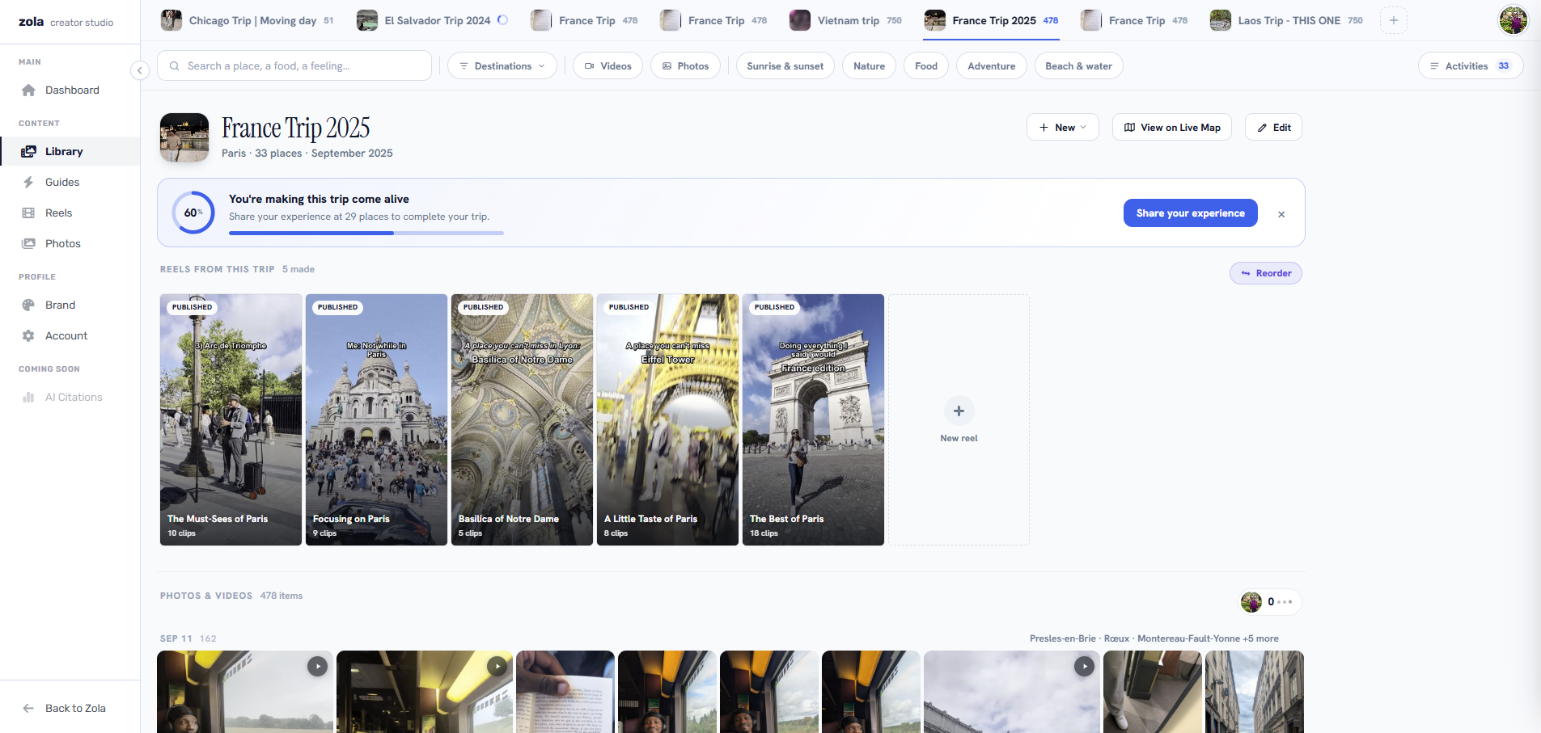Expand the Destinations dropdown

tap(502, 66)
